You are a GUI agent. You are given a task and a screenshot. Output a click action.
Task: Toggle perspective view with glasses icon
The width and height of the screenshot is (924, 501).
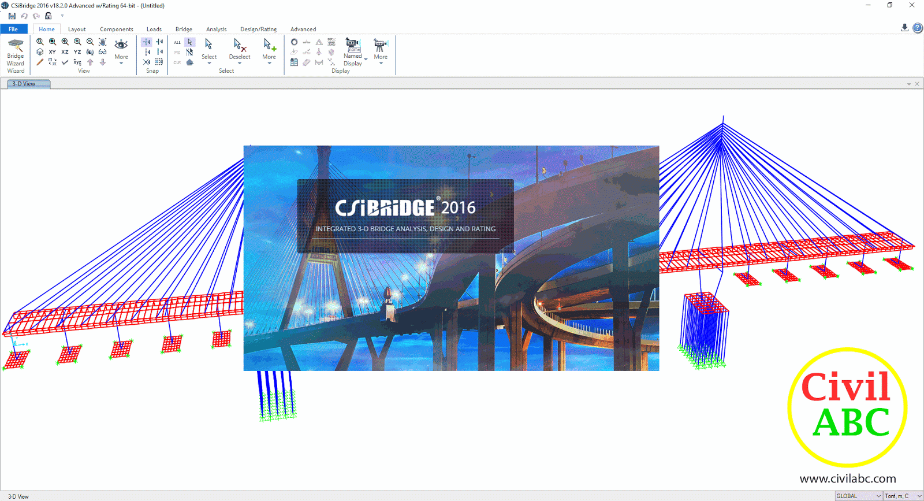tap(102, 52)
